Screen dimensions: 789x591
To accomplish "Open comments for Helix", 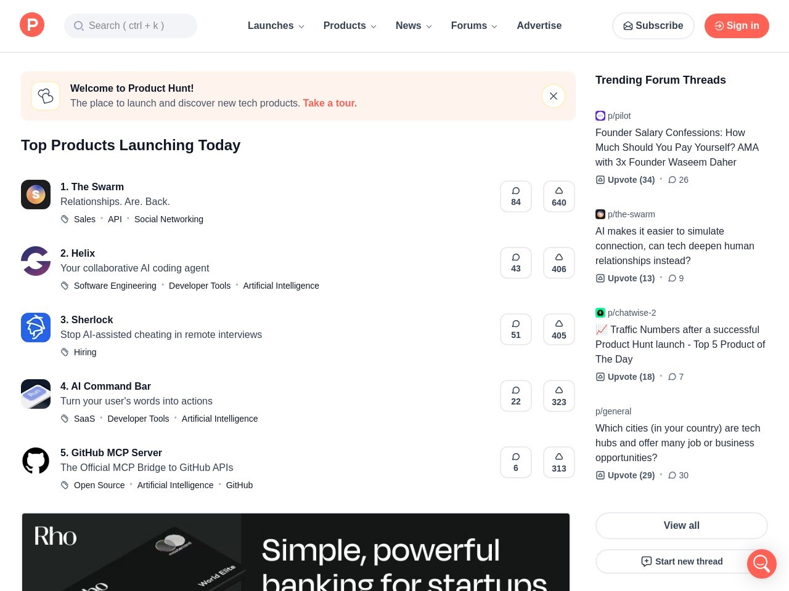I will coord(515,262).
